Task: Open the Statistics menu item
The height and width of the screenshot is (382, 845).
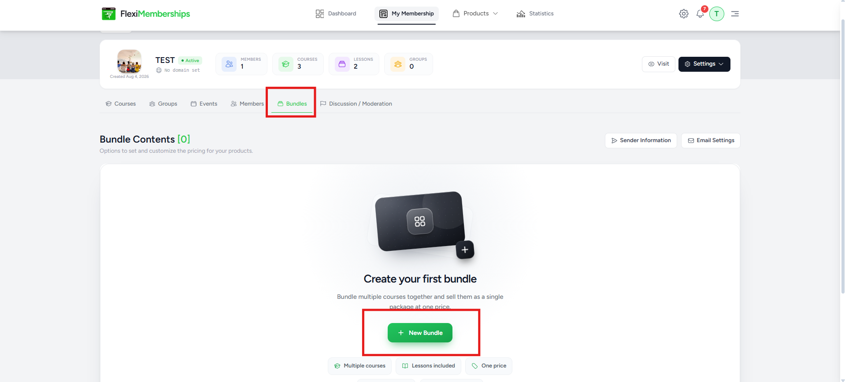Action: tap(535, 14)
